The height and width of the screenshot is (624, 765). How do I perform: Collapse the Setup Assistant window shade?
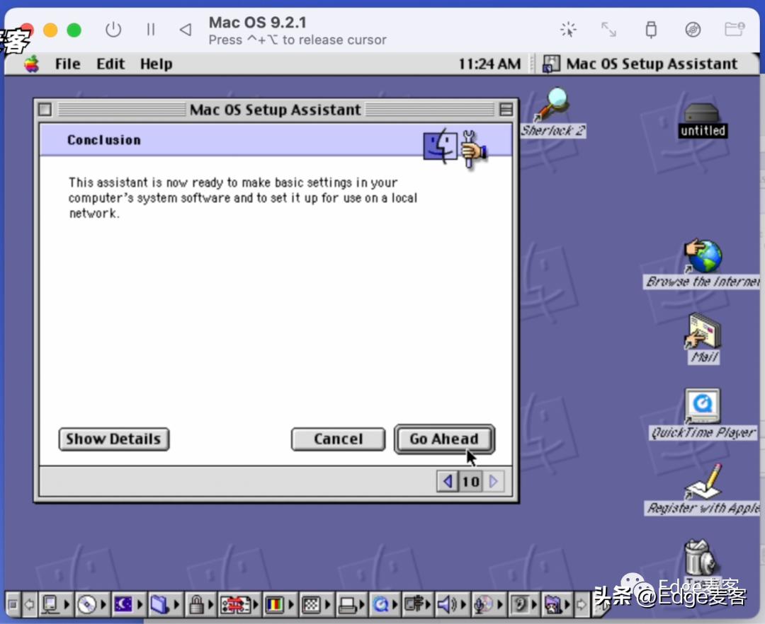506,110
